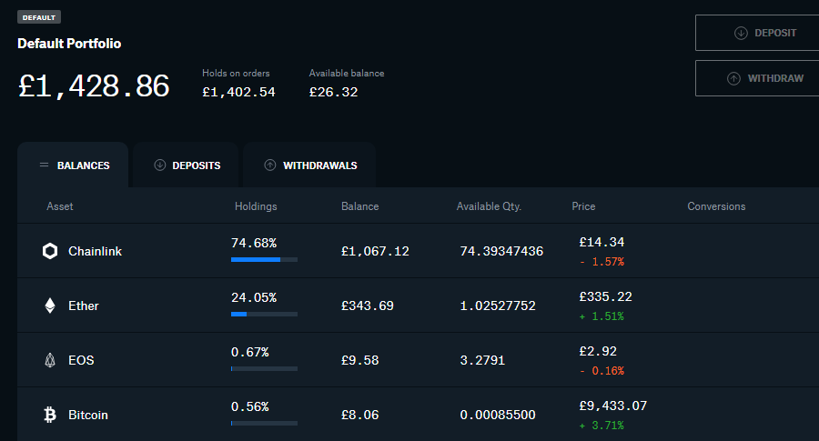Viewport: 819px width, 441px height.
Task: Click the Deposits tab down-arrow icon
Action: pos(160,165)
